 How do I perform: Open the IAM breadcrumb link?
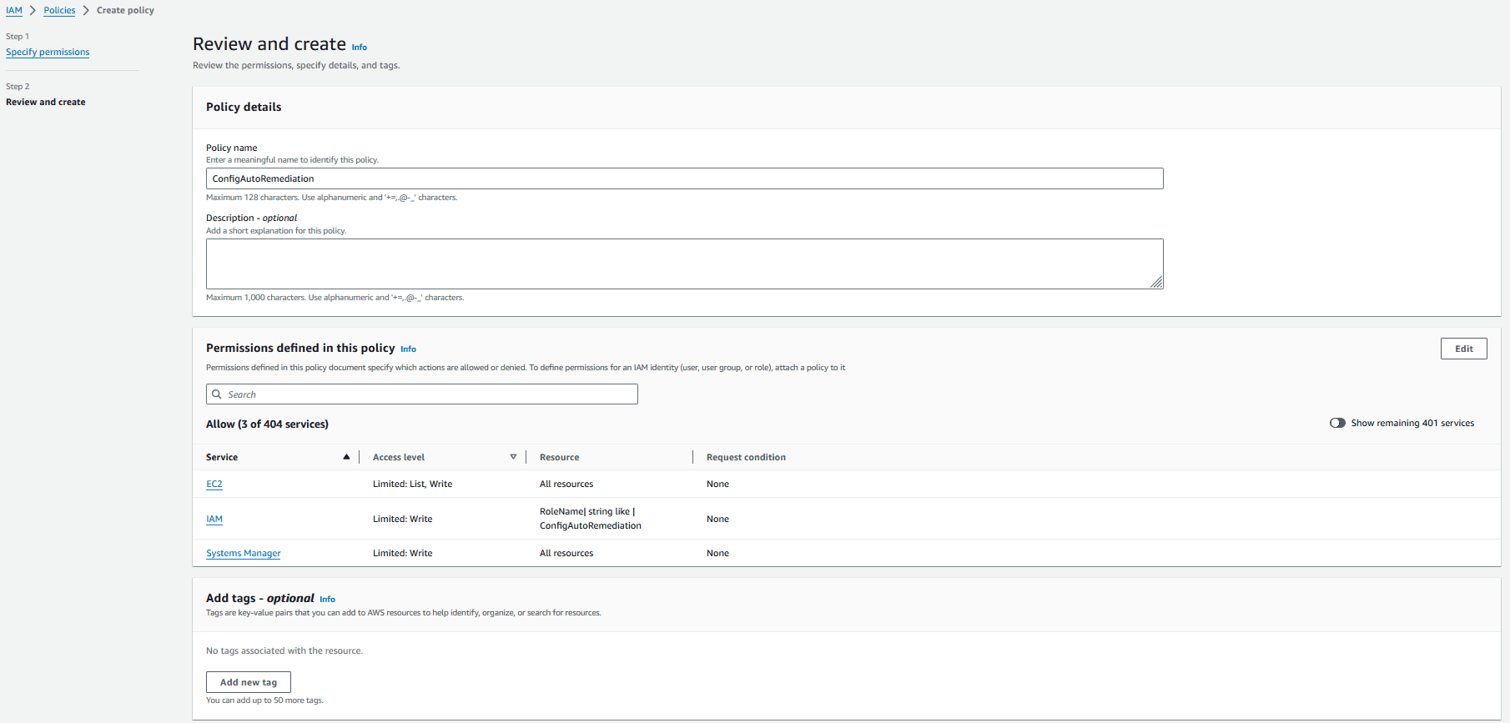click(x=14, y=10)
